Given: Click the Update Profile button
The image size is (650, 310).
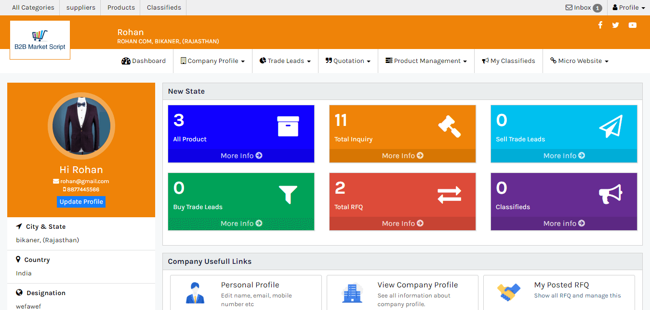Looking at the screenshot, I should (81, 202).
